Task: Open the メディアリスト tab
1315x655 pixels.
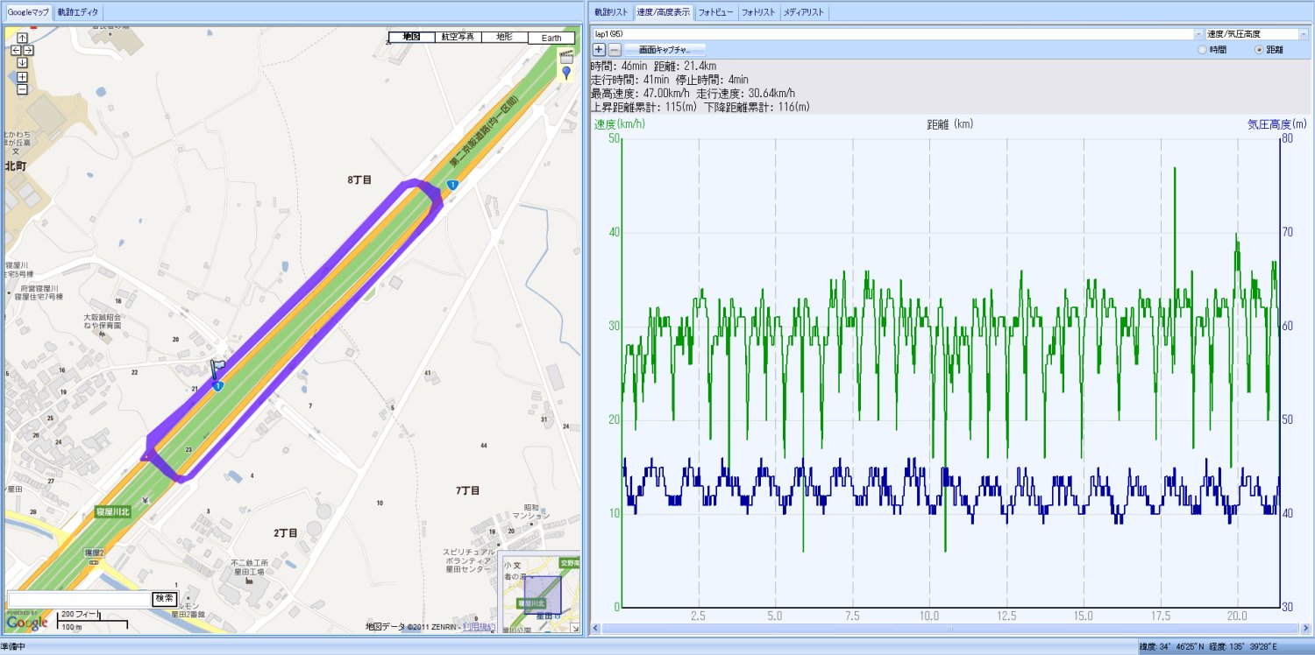Action: pos(804,12)
